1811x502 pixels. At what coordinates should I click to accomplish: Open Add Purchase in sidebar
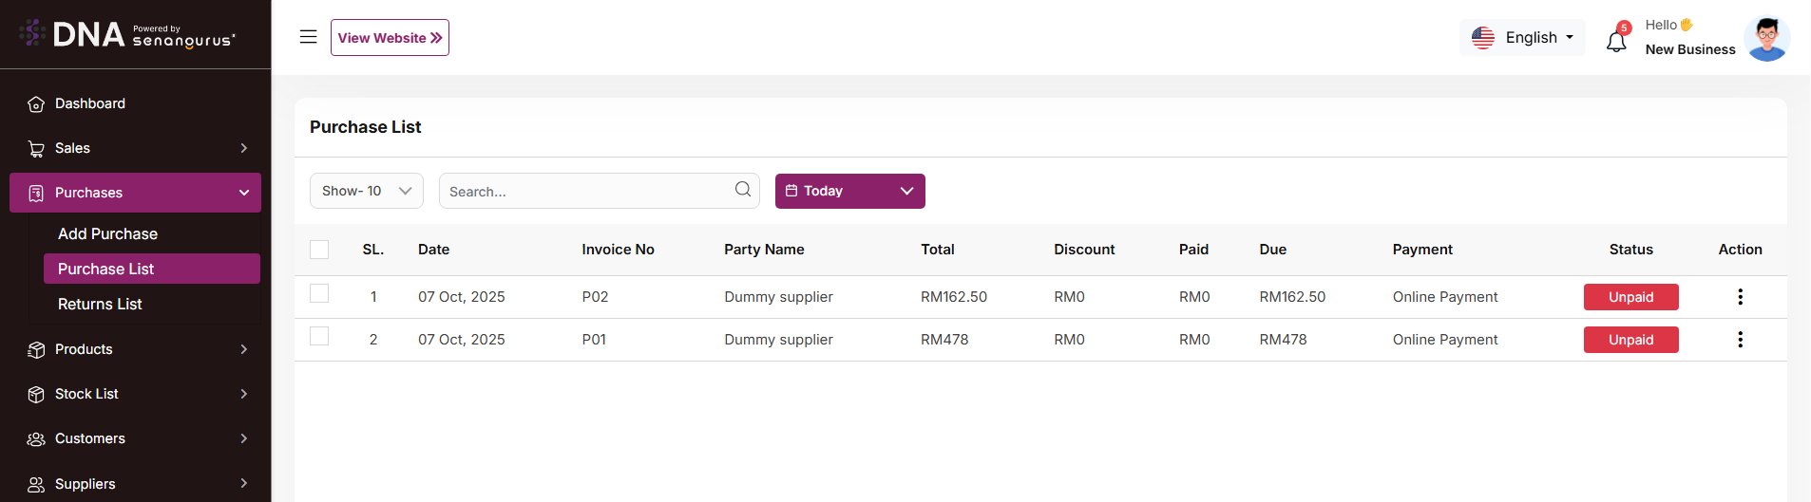pos(107,233)
